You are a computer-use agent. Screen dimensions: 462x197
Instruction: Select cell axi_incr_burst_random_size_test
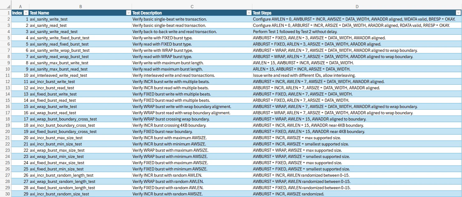click(x=80, y=194)
